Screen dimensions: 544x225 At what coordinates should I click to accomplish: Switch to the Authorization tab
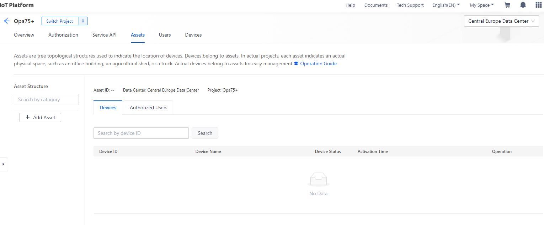click(x=63, y=35)
